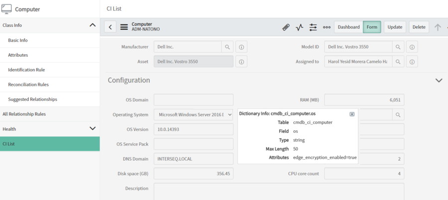Open Identification Rule in sidebar
The height and width of the screenshot is (200, 448).
coord(50,70)
